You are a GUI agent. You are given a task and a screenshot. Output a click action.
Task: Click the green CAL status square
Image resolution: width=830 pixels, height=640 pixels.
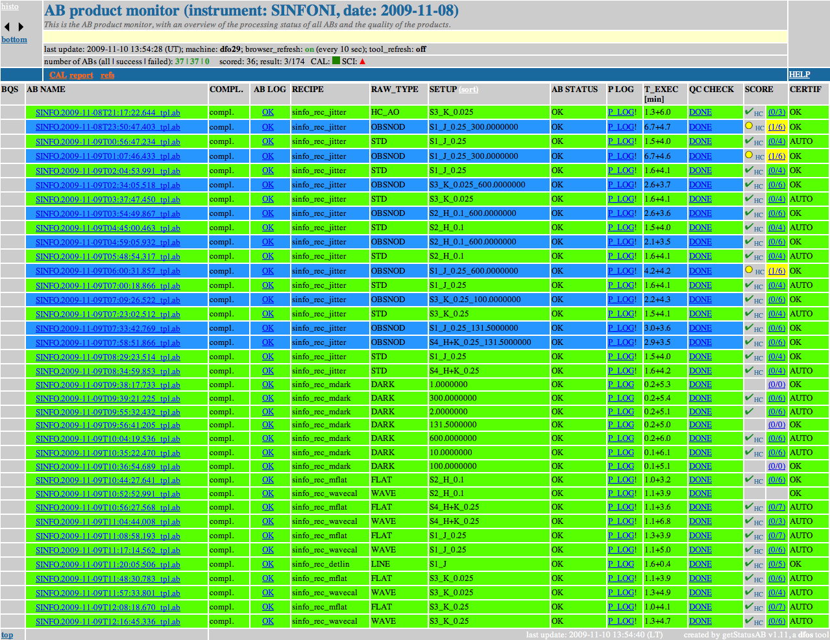pos(336,61)
